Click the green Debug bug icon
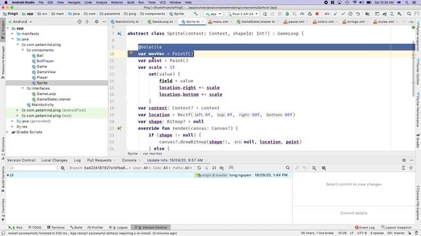 point(287,14)
